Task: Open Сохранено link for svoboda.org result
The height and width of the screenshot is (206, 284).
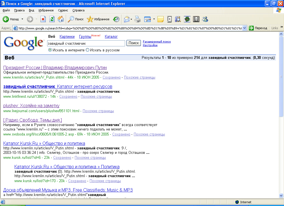Action: (x=121, y=134)
